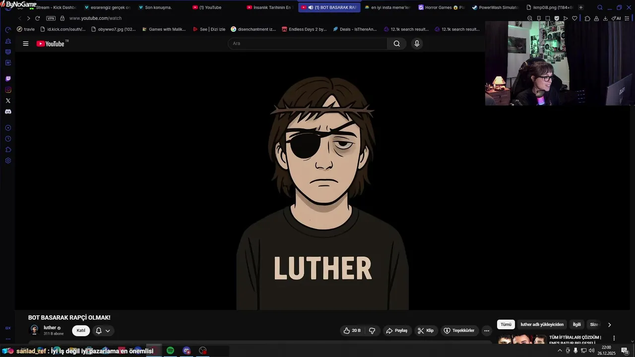The image size is (635, 357).
Task: Open the luther channel avatar
Action: [34, 330]
